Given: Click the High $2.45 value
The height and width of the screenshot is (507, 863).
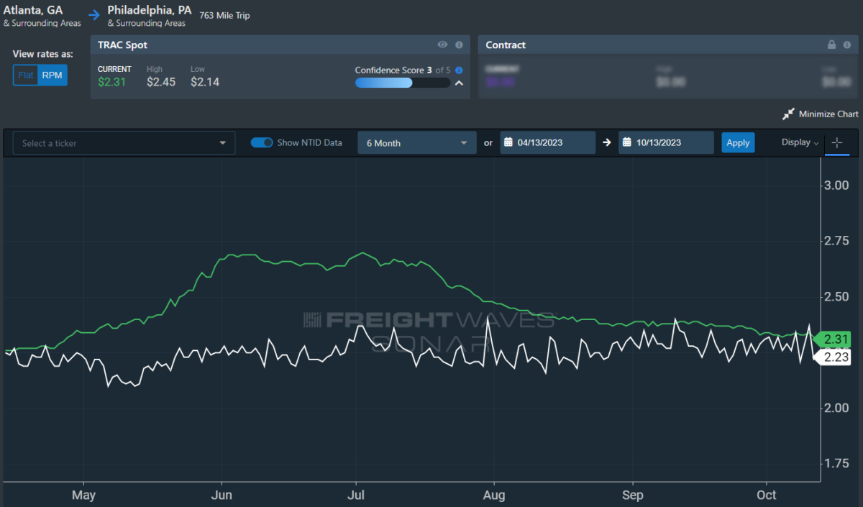Looking at the screenshot, I should point(161,82).
